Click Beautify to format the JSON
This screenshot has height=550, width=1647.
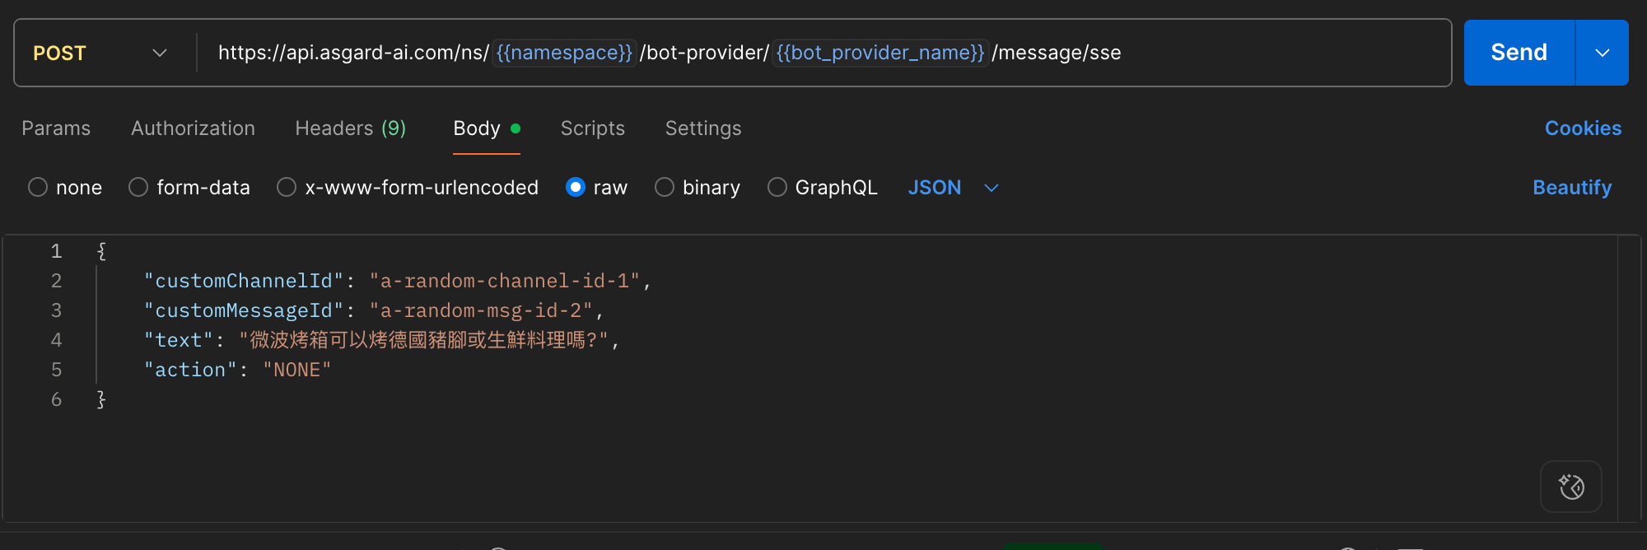1571,188
